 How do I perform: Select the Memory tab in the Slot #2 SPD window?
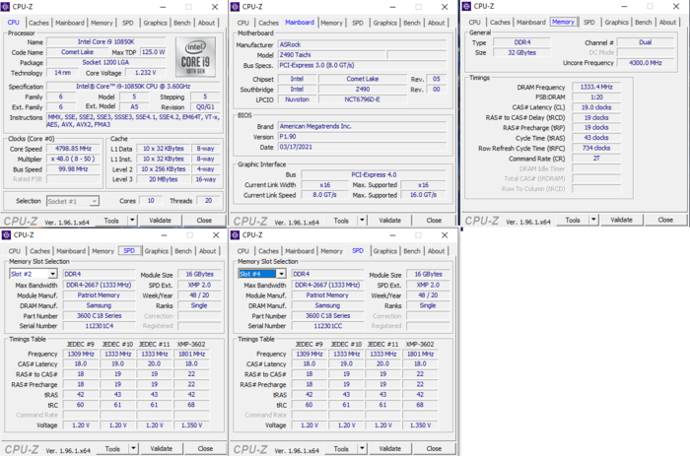(x=103, y=251)
